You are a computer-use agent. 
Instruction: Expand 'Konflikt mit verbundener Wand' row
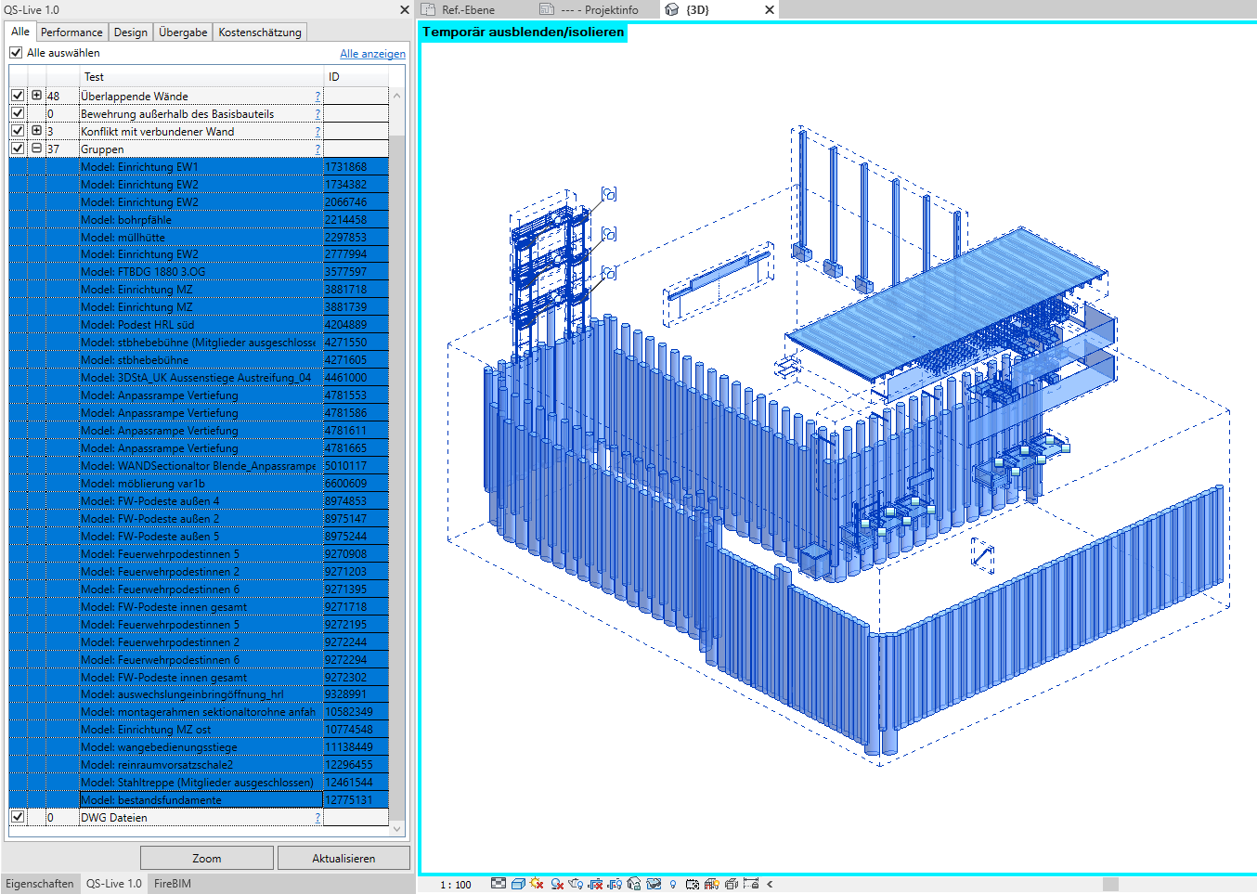[x=36, y=131]
